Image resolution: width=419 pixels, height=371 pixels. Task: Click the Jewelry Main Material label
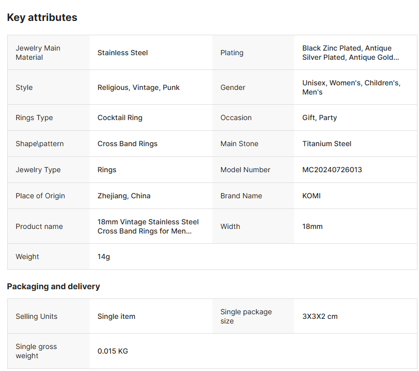click(38, 53)
